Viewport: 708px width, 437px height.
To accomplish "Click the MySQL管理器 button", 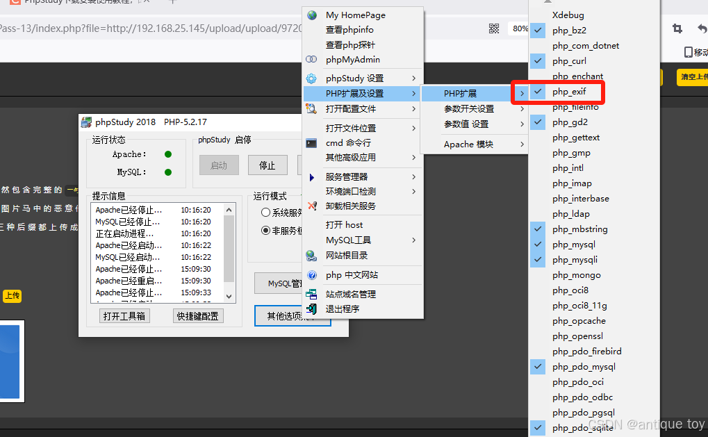I will [x=279, y=283].
